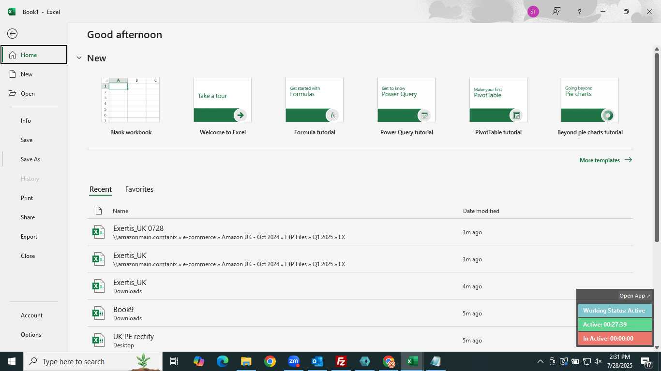Open recent file Book9
Viewport: 661px width, 371px height.
click(x=360, y=313)
